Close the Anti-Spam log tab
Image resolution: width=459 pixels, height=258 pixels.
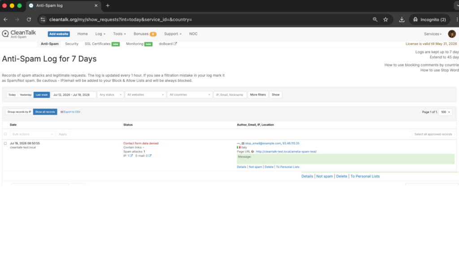[96, 5]
